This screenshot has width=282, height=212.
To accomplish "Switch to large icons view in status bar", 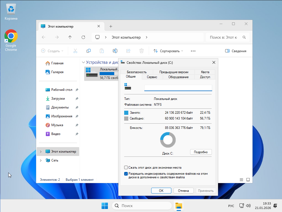I will [x=248, y=180].
